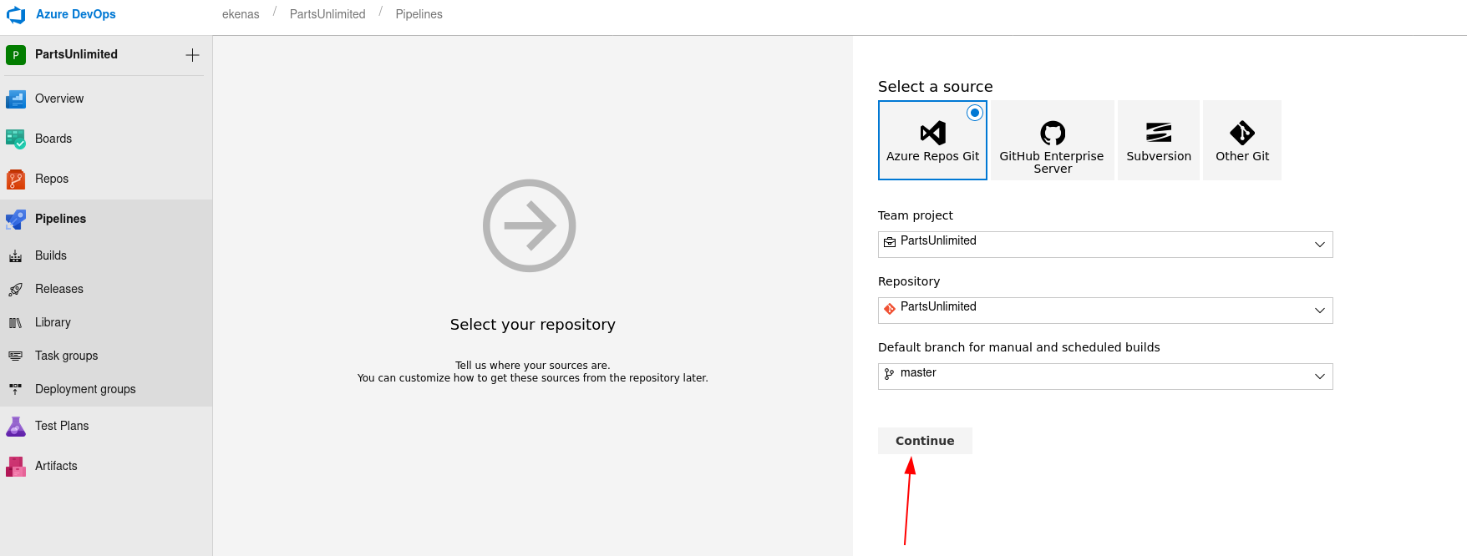Choose GitHub Enterprise Server as source

pyautogui.click(x=1052, y=140)
